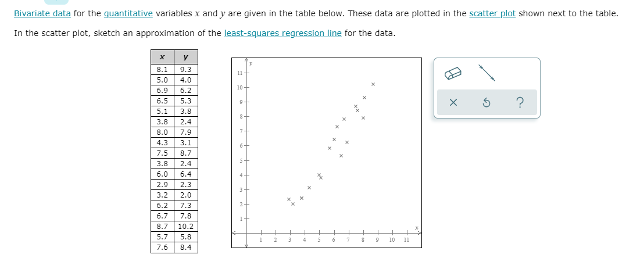The height and width of the screenshot is (276, 633).
Task: Click the table cell showing 8.1
Action: point(162,69)
